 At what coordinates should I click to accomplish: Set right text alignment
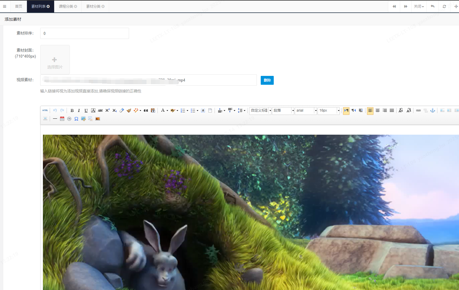point(385,110)
